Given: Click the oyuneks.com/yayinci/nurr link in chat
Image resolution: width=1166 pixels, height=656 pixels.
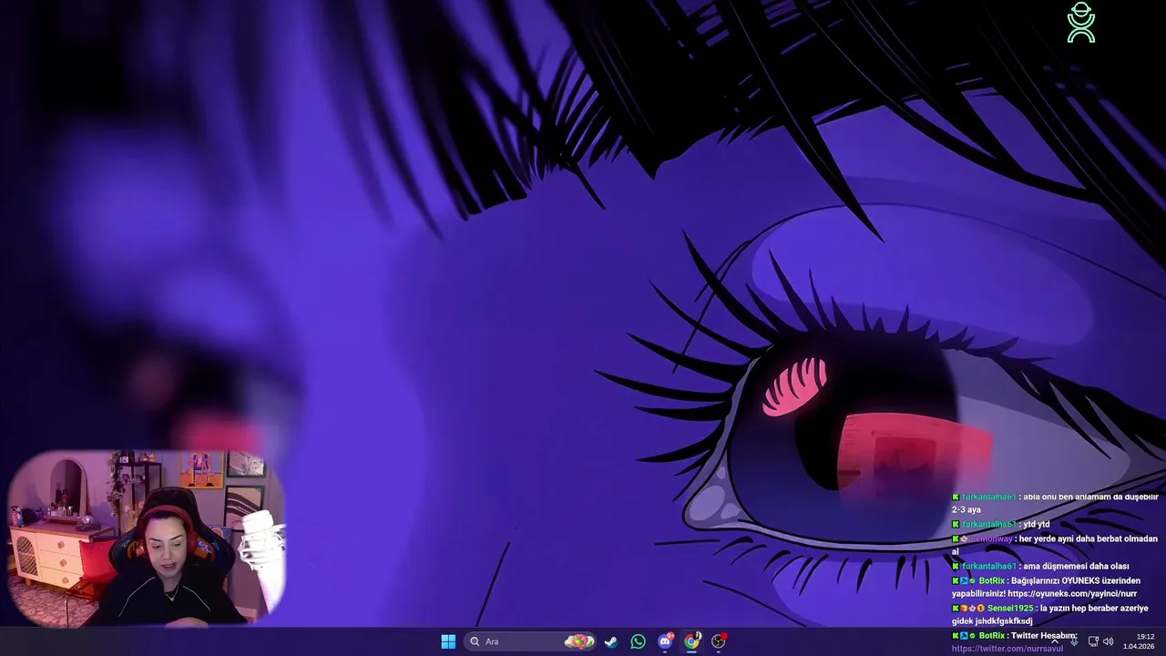Looking at the screenshot, I should pyautogui.click(x=1072, y=593).
